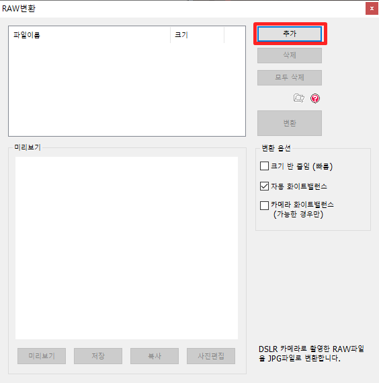
Task: Enable 카메라 화이트밸런스 checkbox
Action: (264, 206)
